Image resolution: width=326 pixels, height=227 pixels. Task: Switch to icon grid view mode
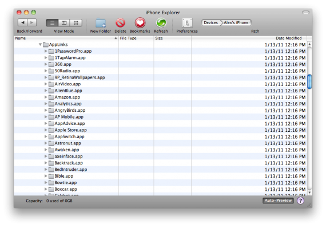click(x=76, y=23)
